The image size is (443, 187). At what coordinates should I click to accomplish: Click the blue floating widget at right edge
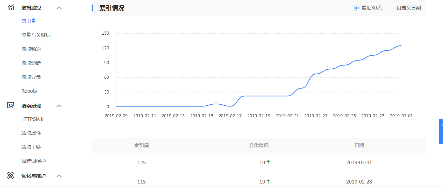tap(441, 131)
